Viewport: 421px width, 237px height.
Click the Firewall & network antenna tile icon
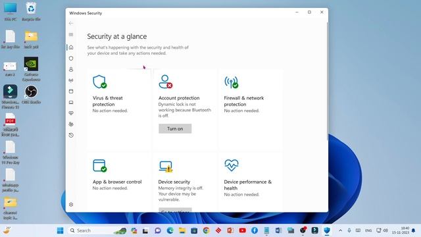point(231,82)
